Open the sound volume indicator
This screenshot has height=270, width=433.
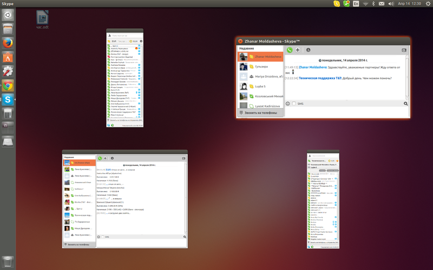(x=391, y=4)
